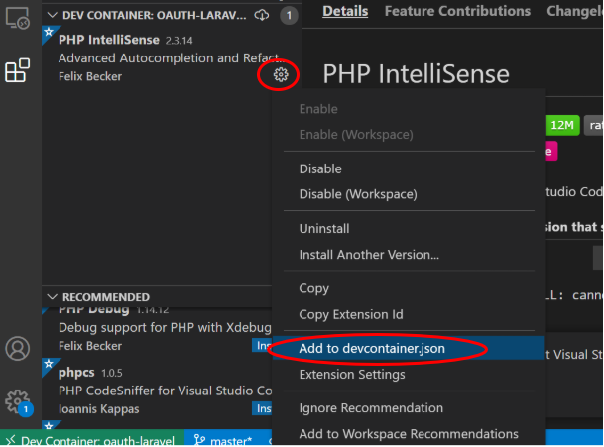
Task: Open the phpcs recommended extension
Action: 157,391
